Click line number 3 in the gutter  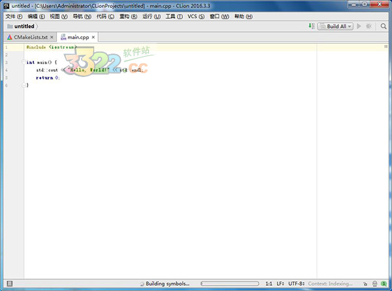click(7, 63)
